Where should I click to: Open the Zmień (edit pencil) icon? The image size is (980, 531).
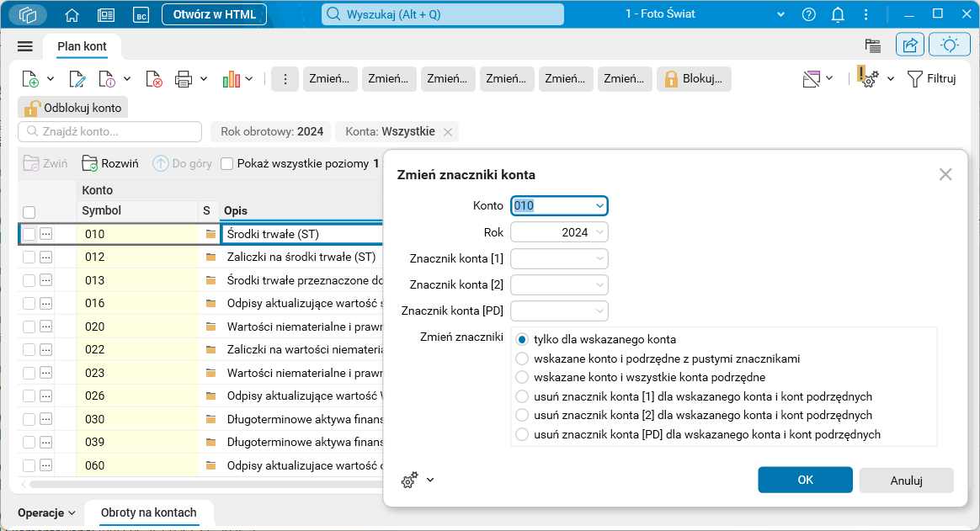click(76, 78)
